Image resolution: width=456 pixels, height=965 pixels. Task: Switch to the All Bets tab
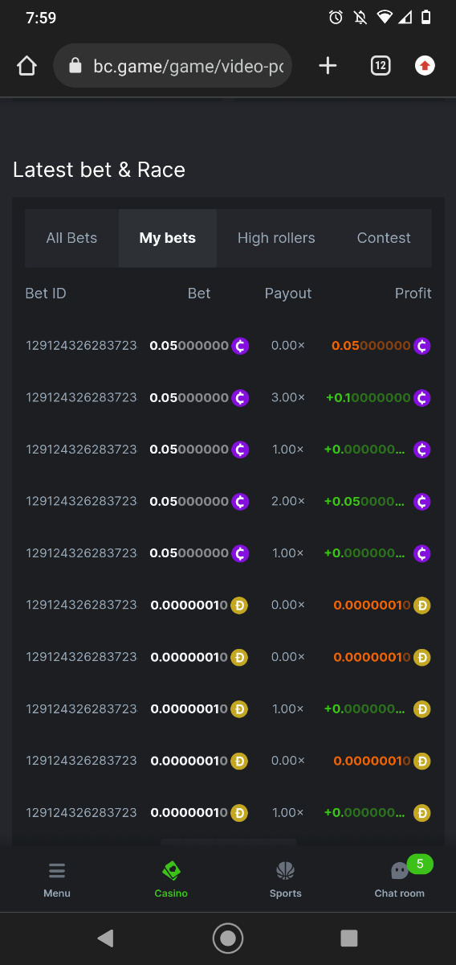[71, 238]
